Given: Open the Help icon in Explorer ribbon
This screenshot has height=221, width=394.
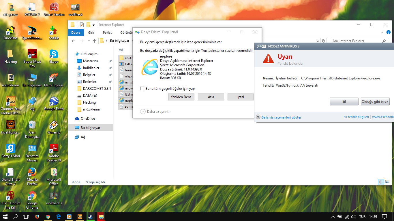Looking at the screenshot, I should pyautogui.click(x=389, y=33).
